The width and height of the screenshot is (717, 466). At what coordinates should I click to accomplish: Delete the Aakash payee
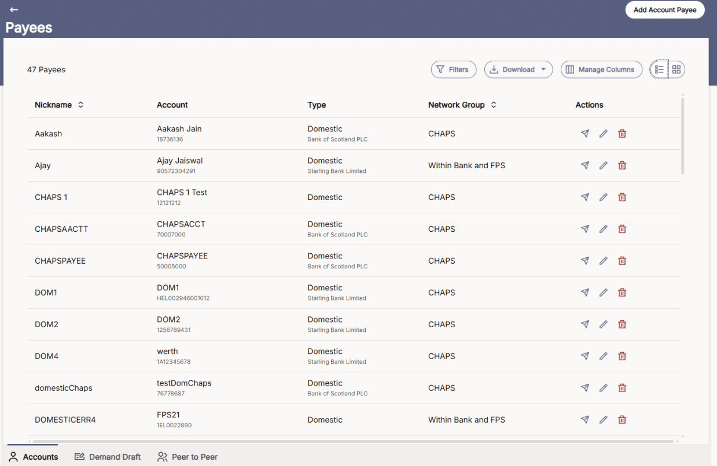[622, 134]
